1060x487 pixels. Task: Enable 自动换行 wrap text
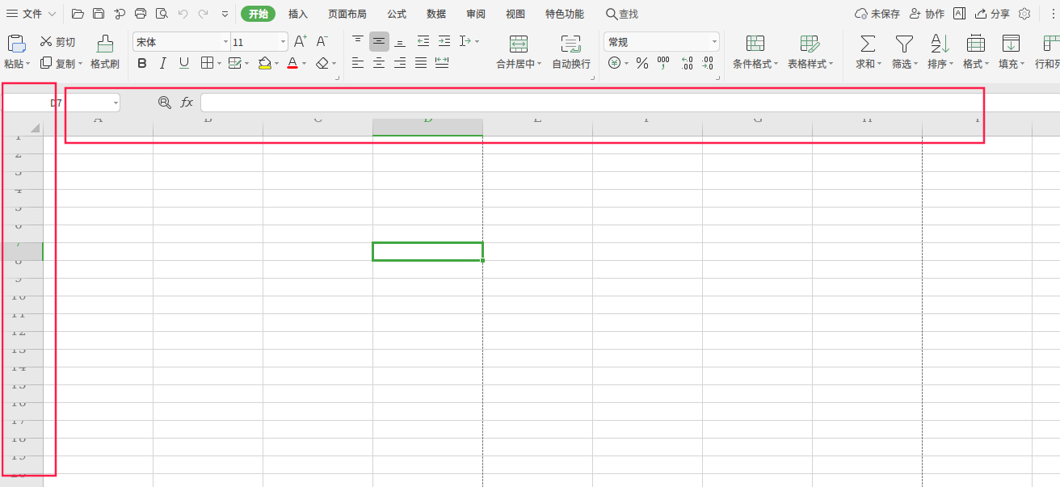click(x=571, y=52)
